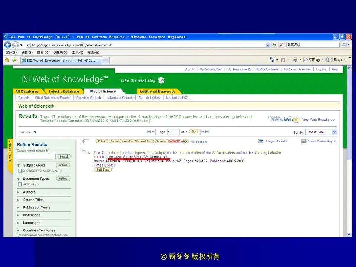356x267 pixels.
Task: Expand the Countries/Territories refine section
Action: [x=18, y=230]
